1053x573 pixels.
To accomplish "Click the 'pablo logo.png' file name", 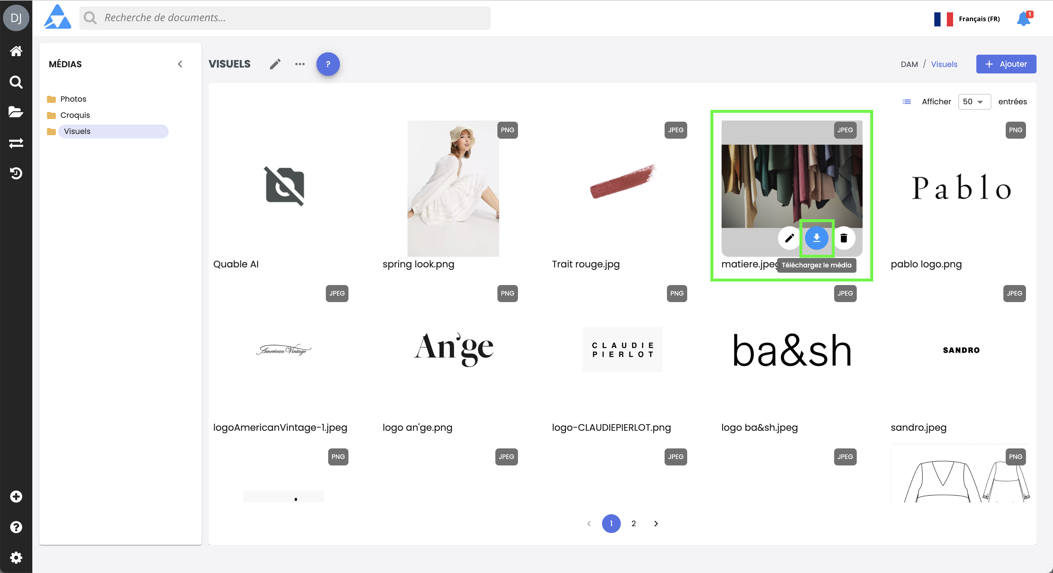I will [926, 264].
